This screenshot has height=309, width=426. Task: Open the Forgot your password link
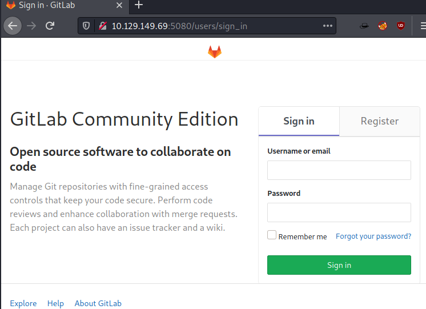coord(373,236)
